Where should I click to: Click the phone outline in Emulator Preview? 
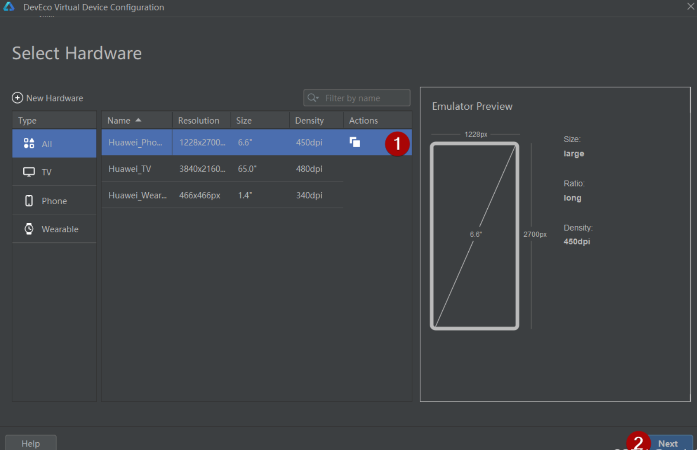coord(474,236)
